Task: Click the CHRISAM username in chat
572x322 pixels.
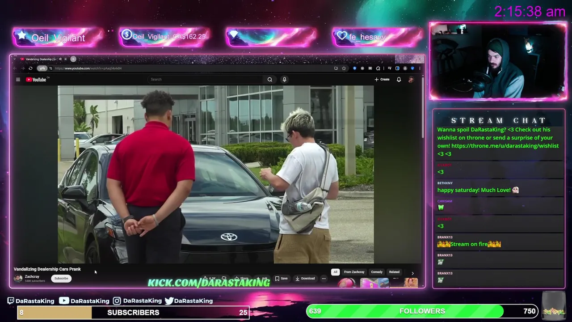Action: 445,201
